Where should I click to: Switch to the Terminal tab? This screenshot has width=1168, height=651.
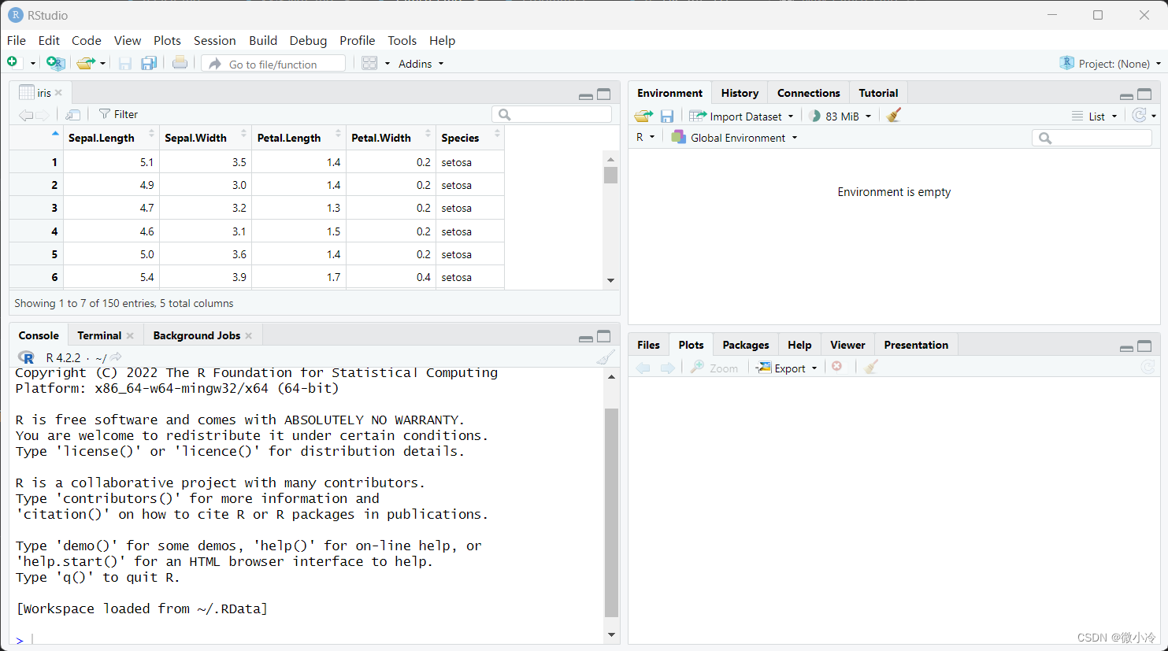click(99, 335)
